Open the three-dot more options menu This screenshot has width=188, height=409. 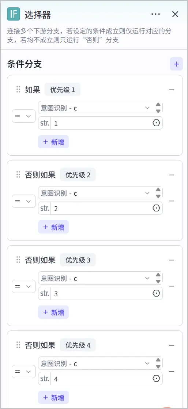click(x=155, y=14)
